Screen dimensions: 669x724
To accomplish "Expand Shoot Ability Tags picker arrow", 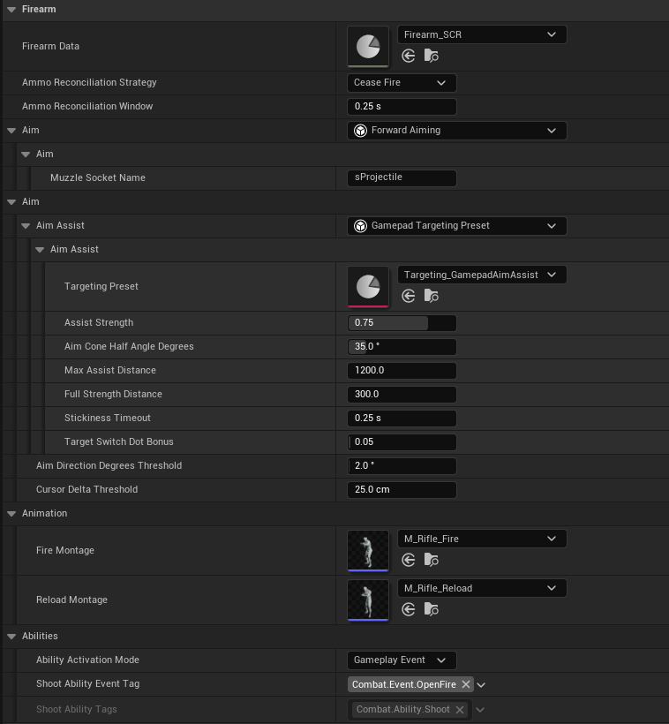I will tap(480, 710).
